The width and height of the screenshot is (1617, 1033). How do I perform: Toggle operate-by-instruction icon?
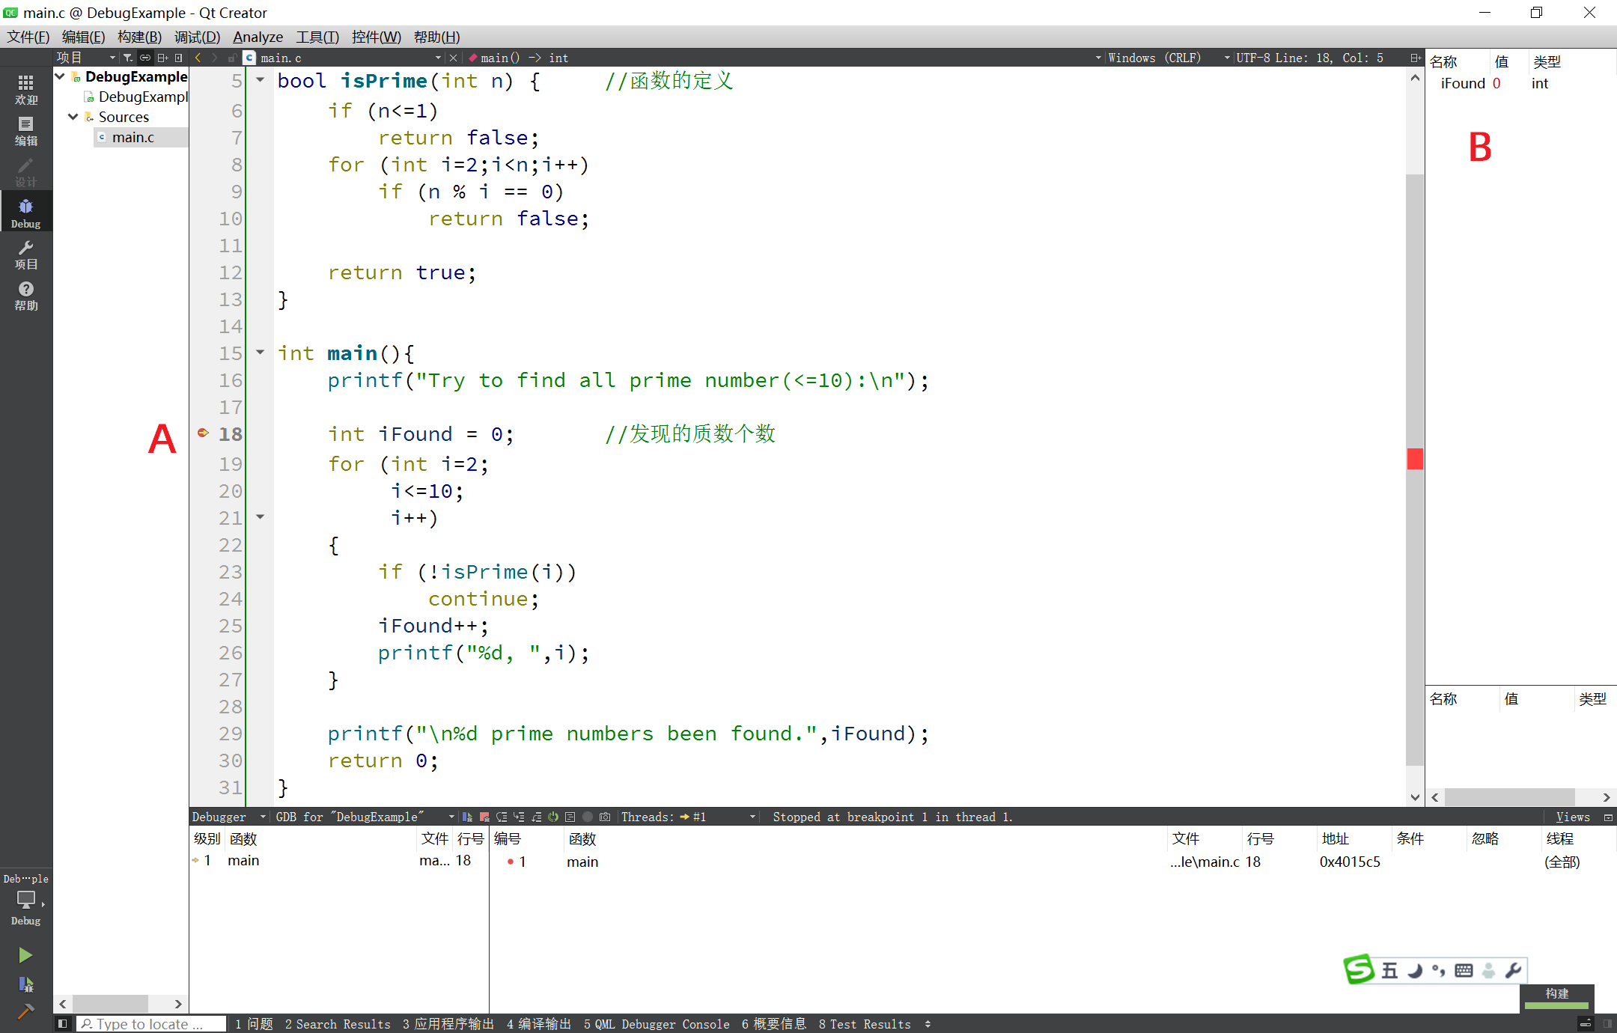[x=570, y=817]
